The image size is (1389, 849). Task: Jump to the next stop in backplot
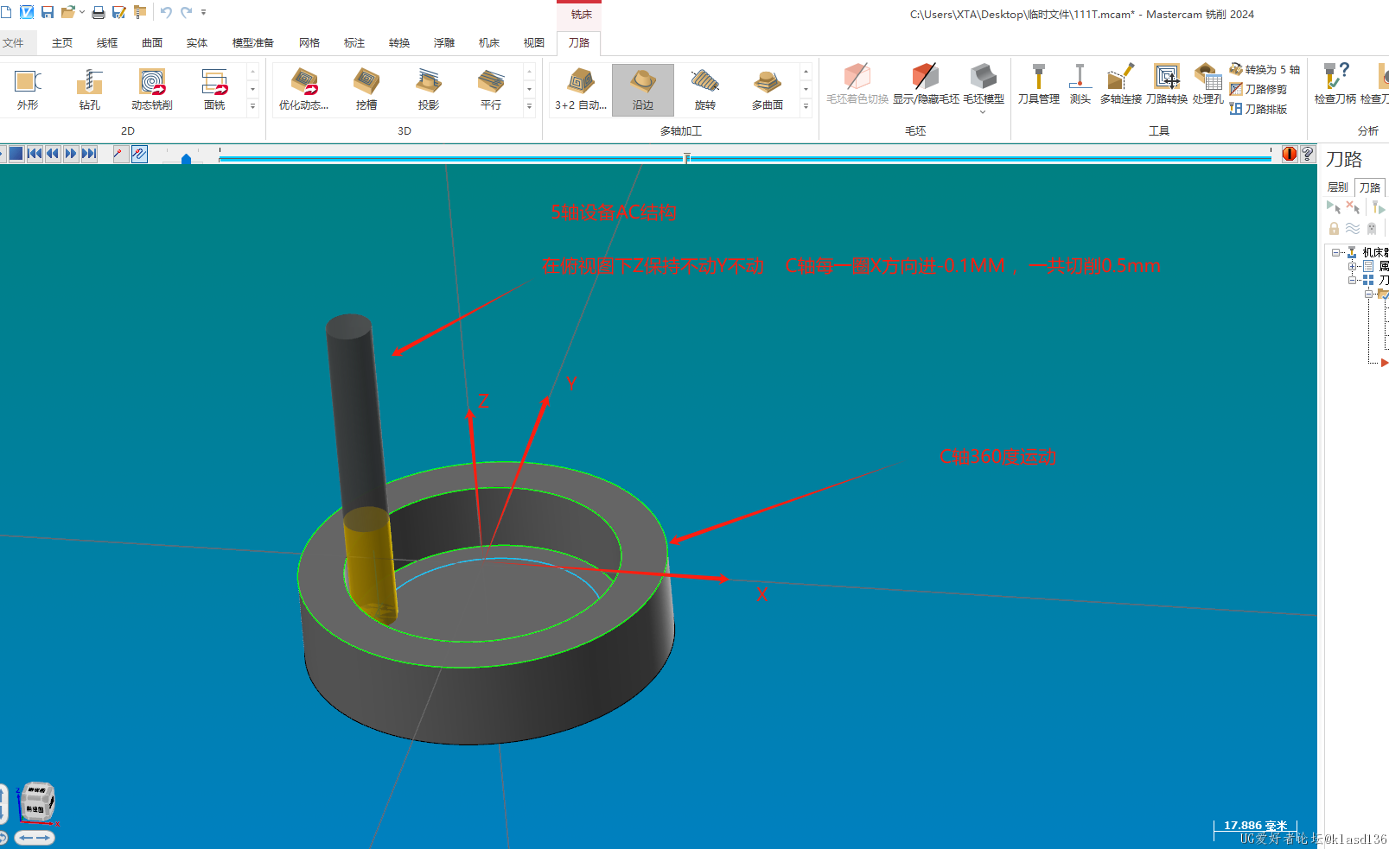[89, 154]
